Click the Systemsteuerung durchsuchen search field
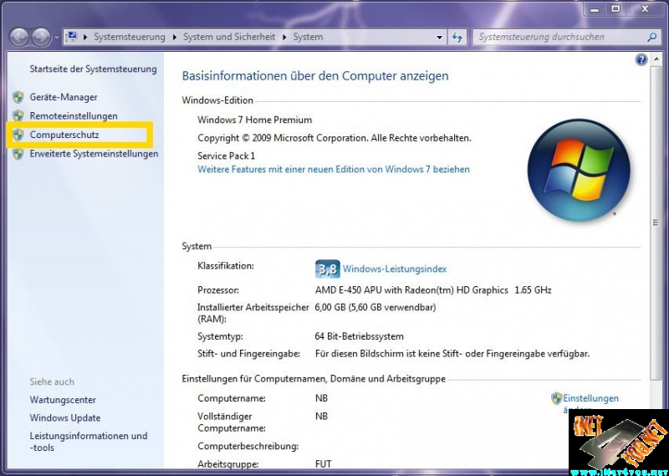Image resolution: width=669 pixels, height=476 pixels. tap(559, 38)
